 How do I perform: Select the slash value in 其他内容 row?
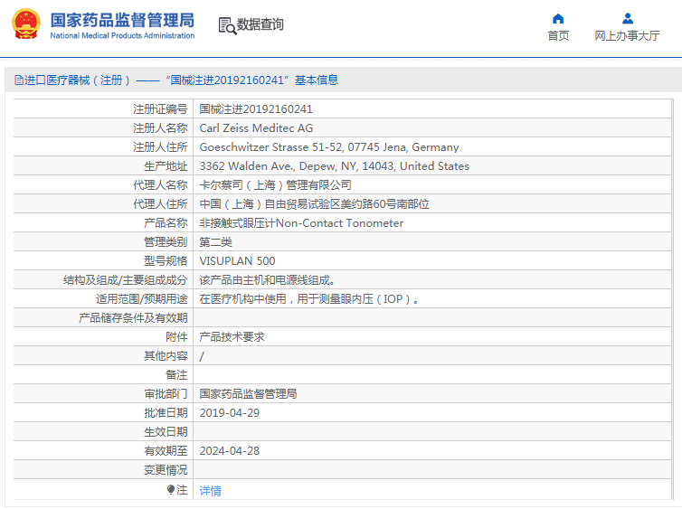click(x=202, y=356)
